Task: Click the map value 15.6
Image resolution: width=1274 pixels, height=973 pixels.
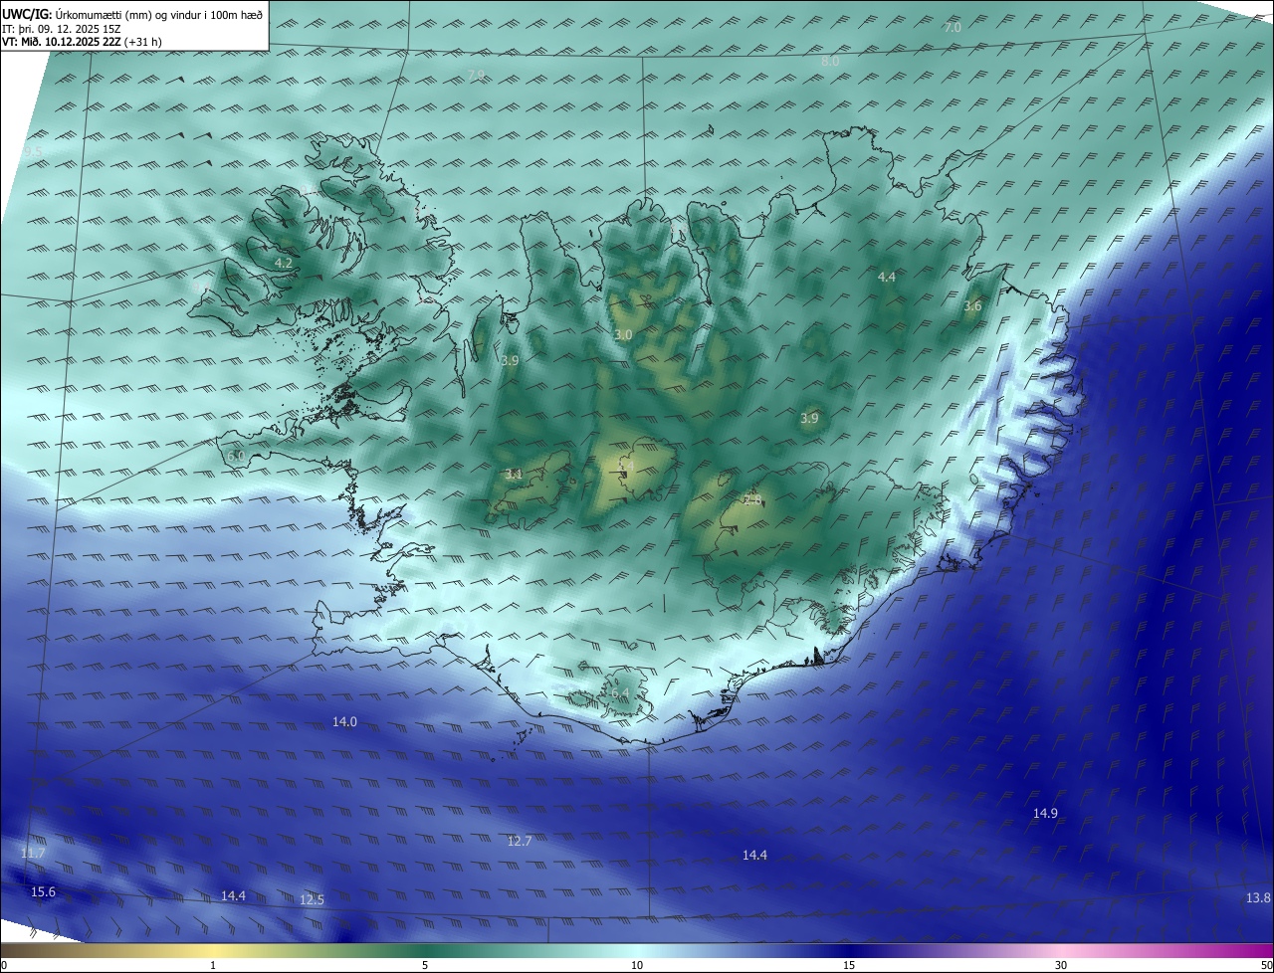Action: coord(43,892)
